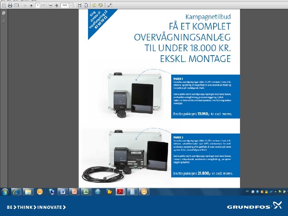
Task: Switch to PowerPoint on the taskbar
Action: (74, 192)
